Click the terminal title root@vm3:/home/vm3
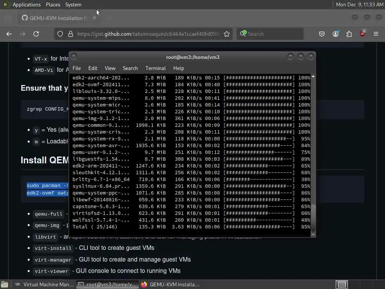 pyautogui.click(x=193, y=57)
